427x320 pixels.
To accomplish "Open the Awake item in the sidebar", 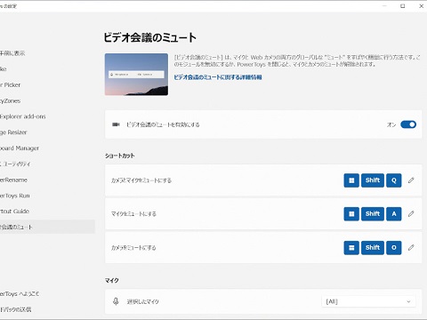I will [4, 69].
